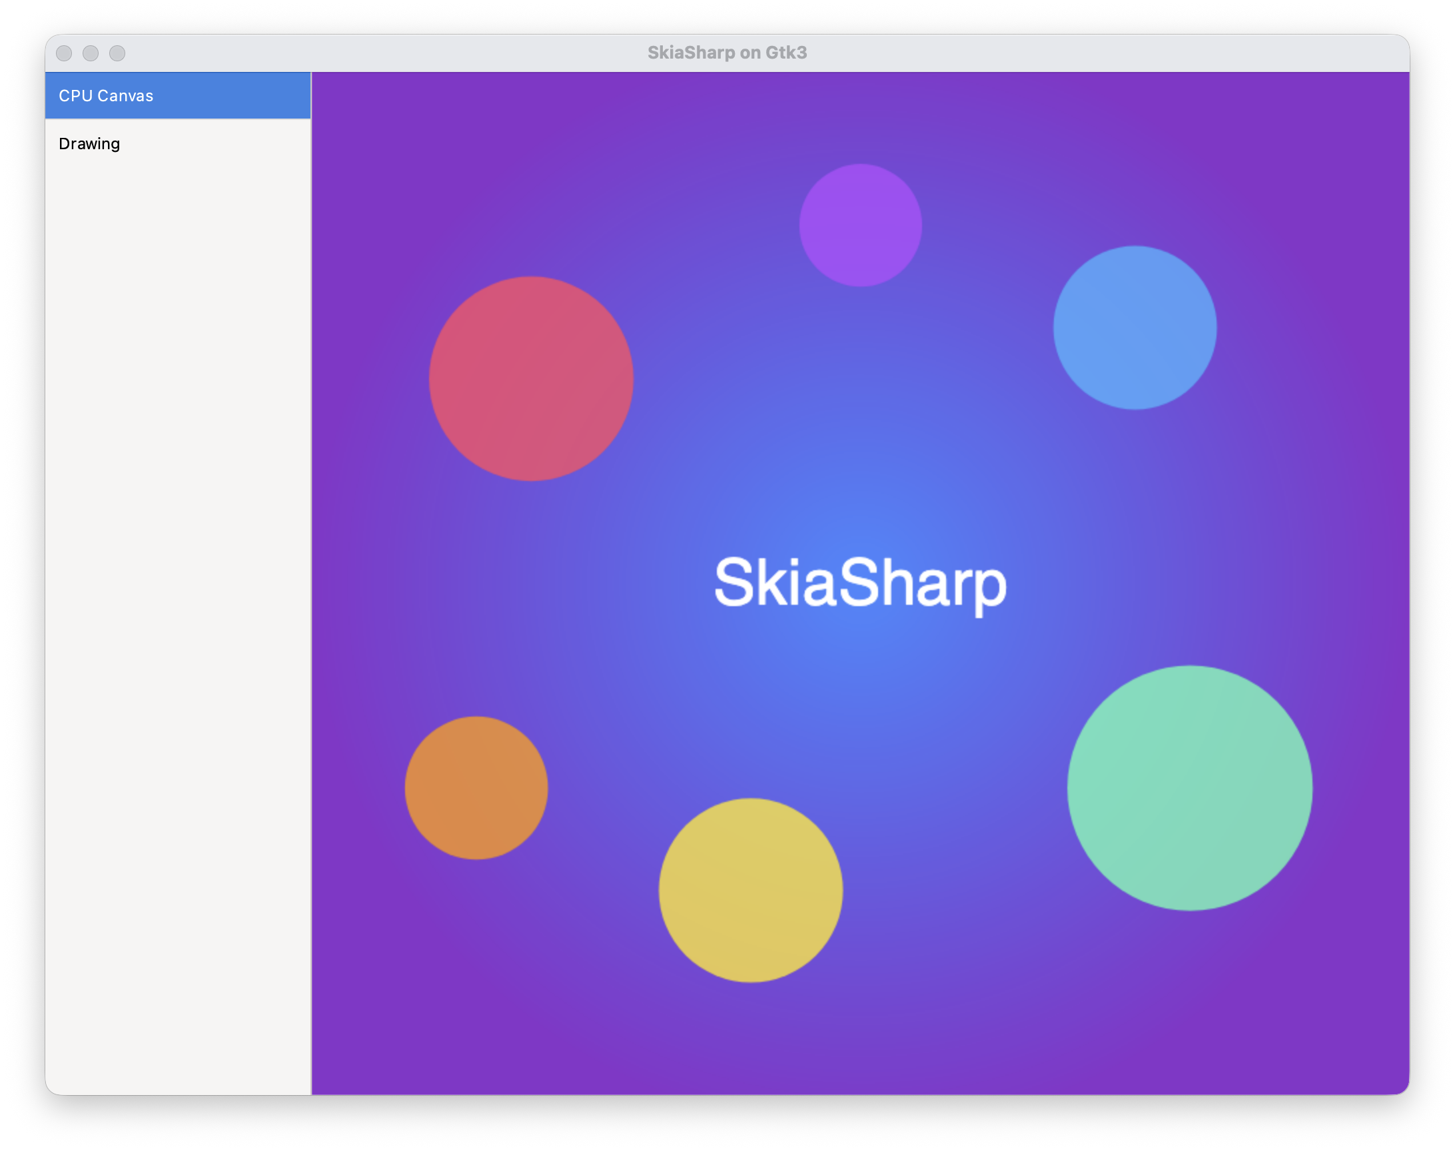1455x1151 pixels.
Task: Click the yellow circle on the canvas
Action: (x=751, y=890)
